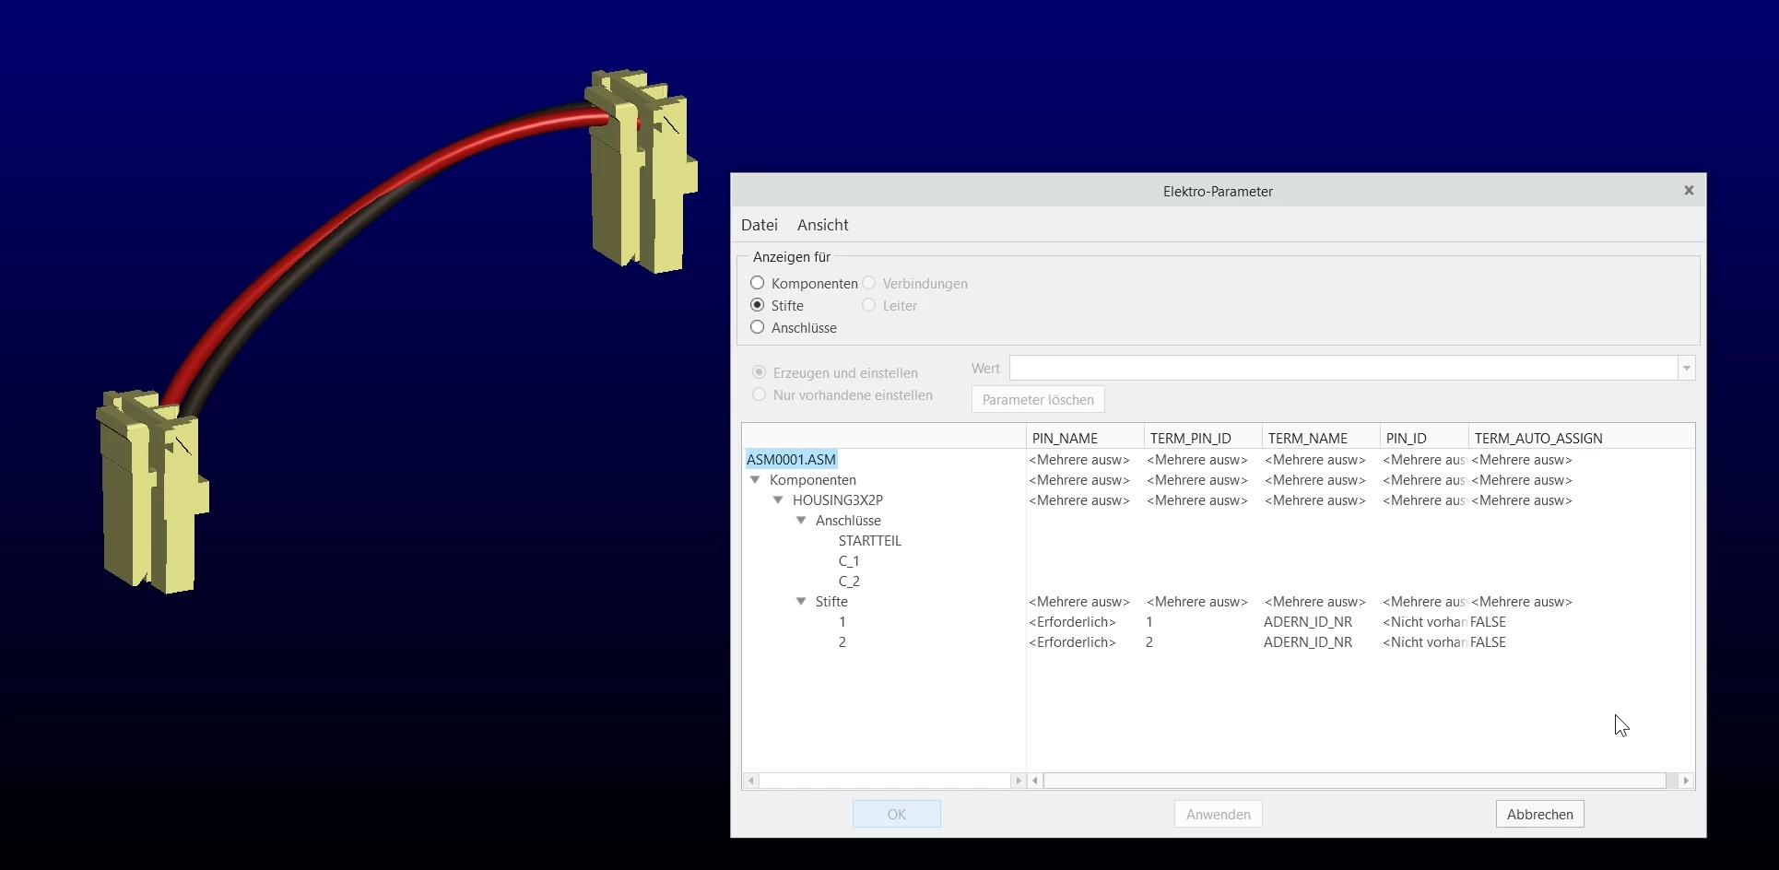Click PIN_NAME cell in Stifte row
The image size is (1779, 870).
pyautogui.click(x=1079, y=602)
